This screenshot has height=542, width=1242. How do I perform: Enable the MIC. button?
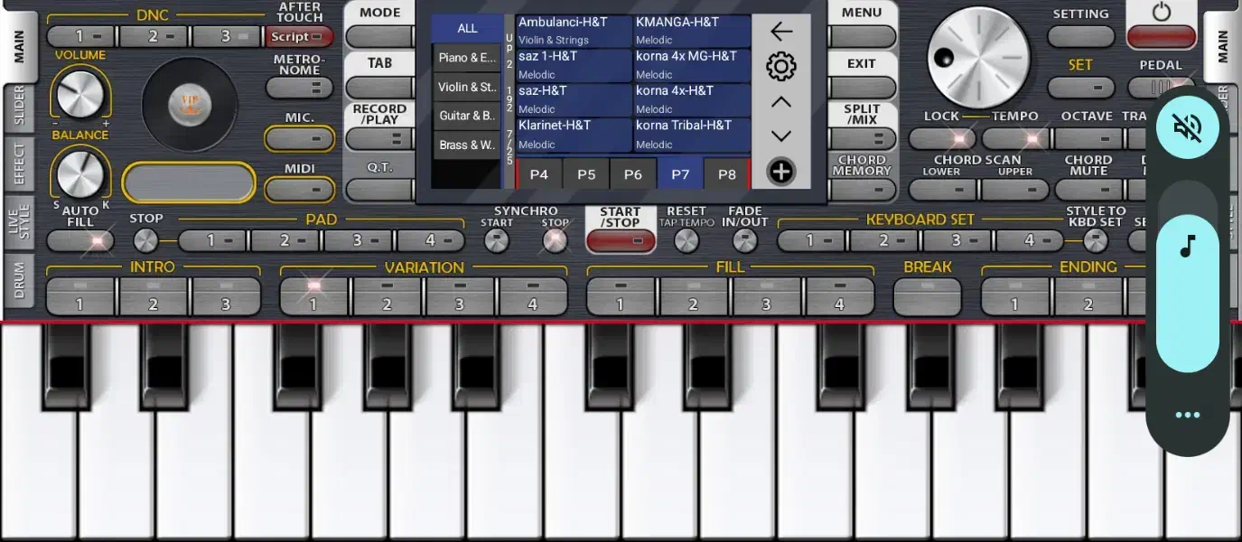tap(299, 139)
